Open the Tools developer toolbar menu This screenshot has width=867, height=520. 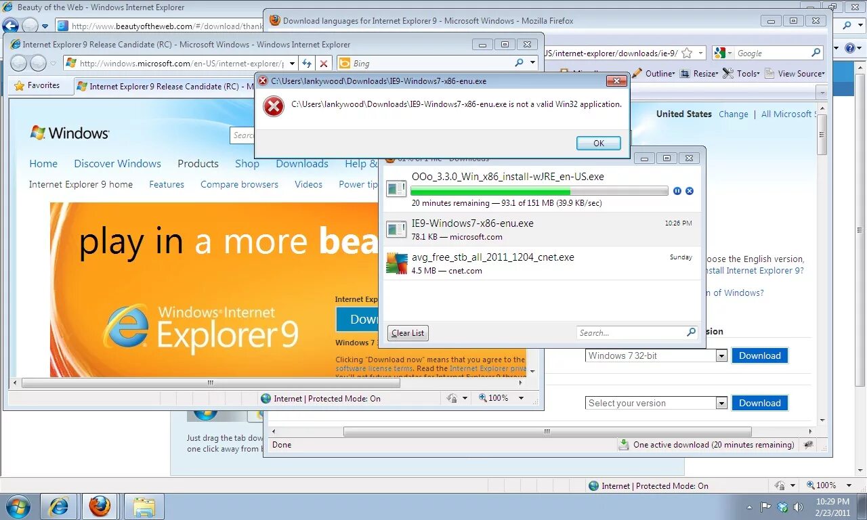coord(741,73)
